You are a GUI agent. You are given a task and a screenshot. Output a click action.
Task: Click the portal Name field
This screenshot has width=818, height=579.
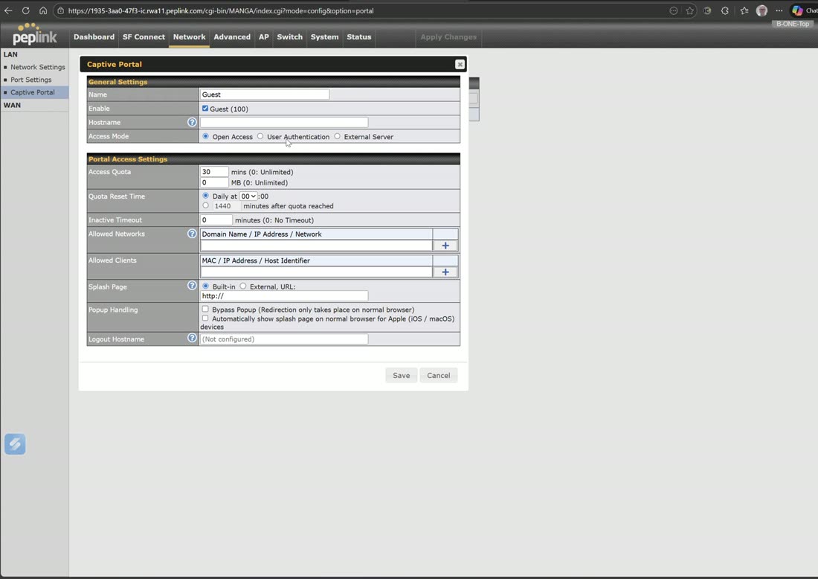pos(265,95)
